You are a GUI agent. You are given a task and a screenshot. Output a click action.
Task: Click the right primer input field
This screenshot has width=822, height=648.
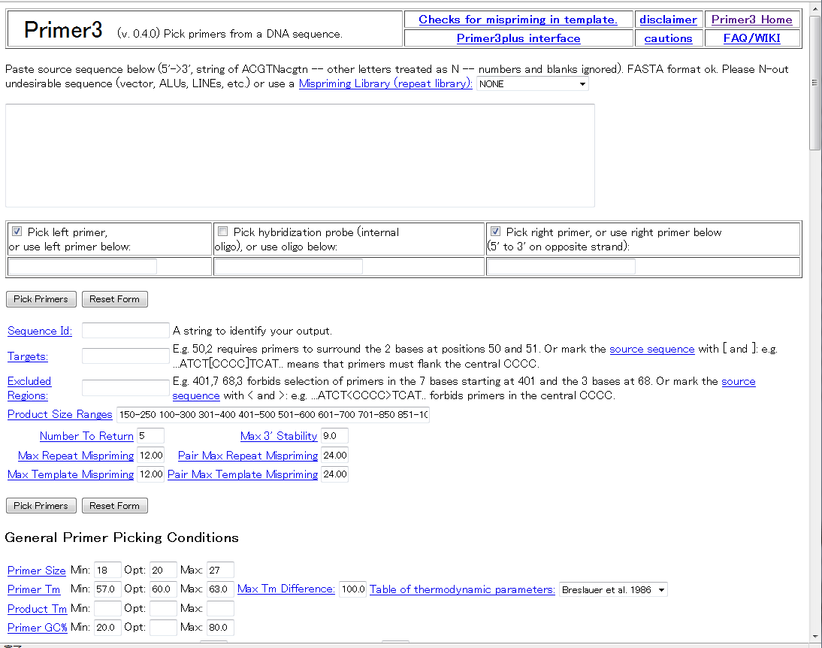tap(561, 267)
